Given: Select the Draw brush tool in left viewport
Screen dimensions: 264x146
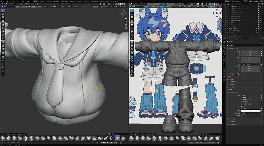Looking at the screenshot, I should [3, 10].
